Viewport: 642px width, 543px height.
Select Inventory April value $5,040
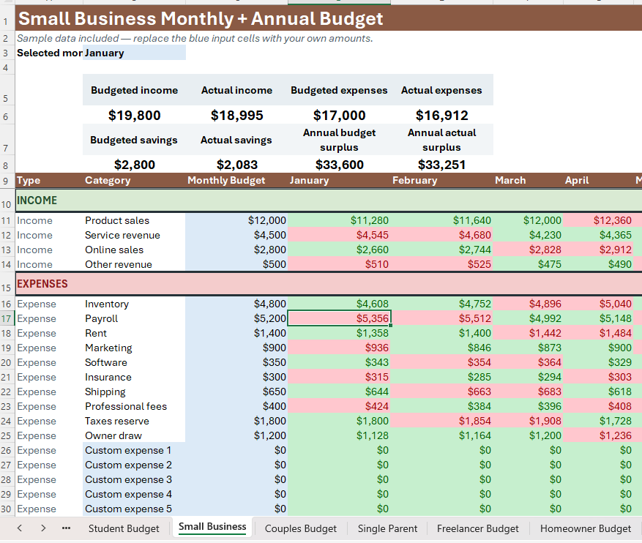[599, 304]
